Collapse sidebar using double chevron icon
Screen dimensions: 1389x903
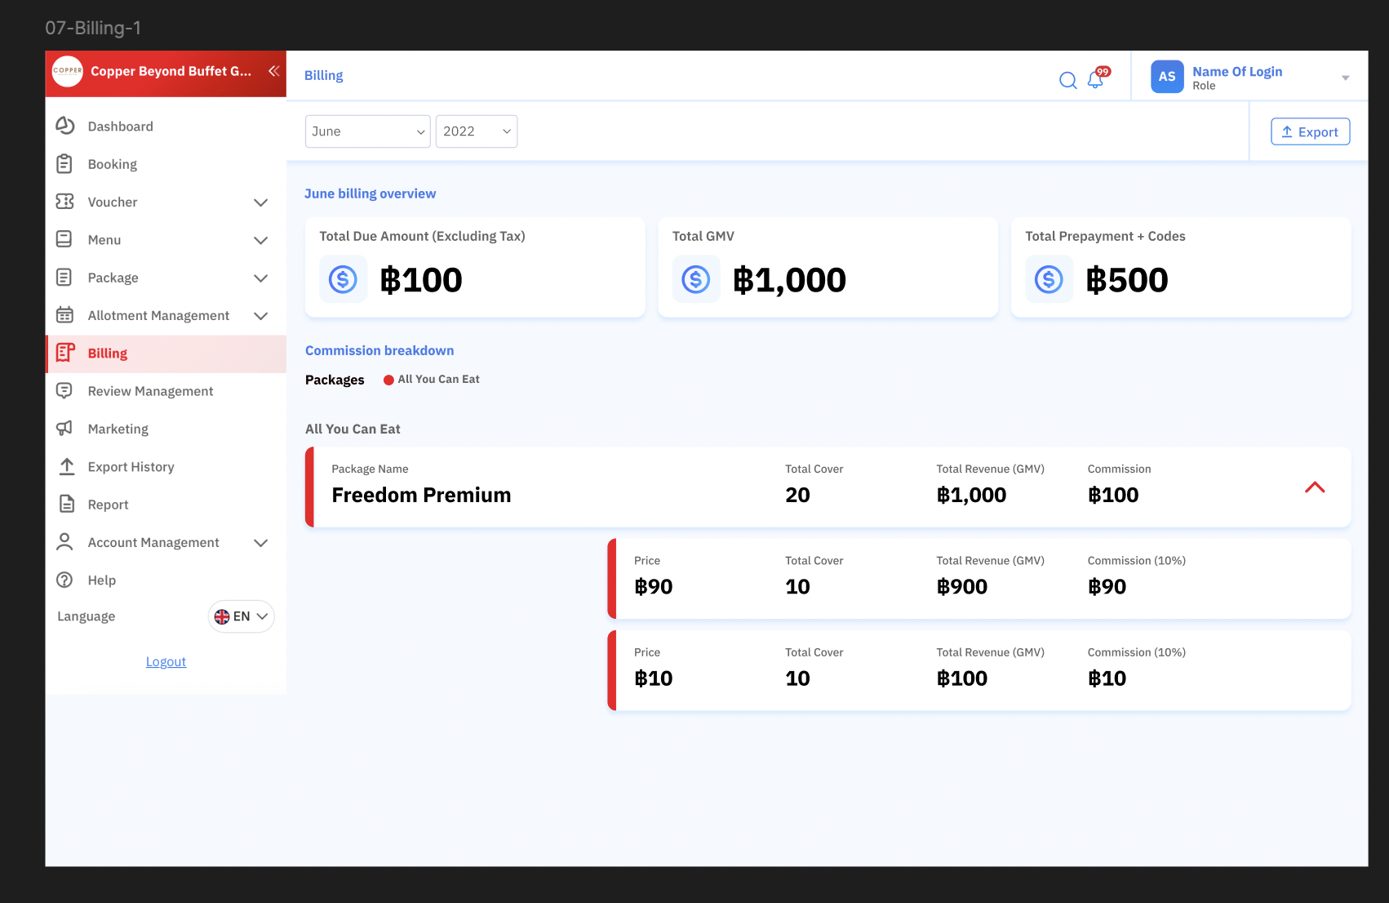click(x=274, y=71)
